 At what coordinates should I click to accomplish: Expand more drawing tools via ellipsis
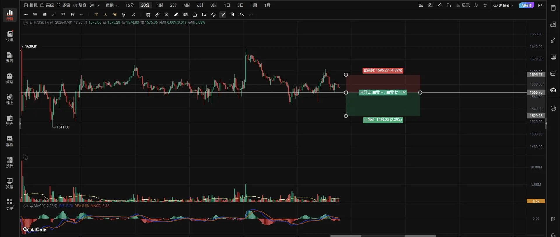[x=82, y=15]
